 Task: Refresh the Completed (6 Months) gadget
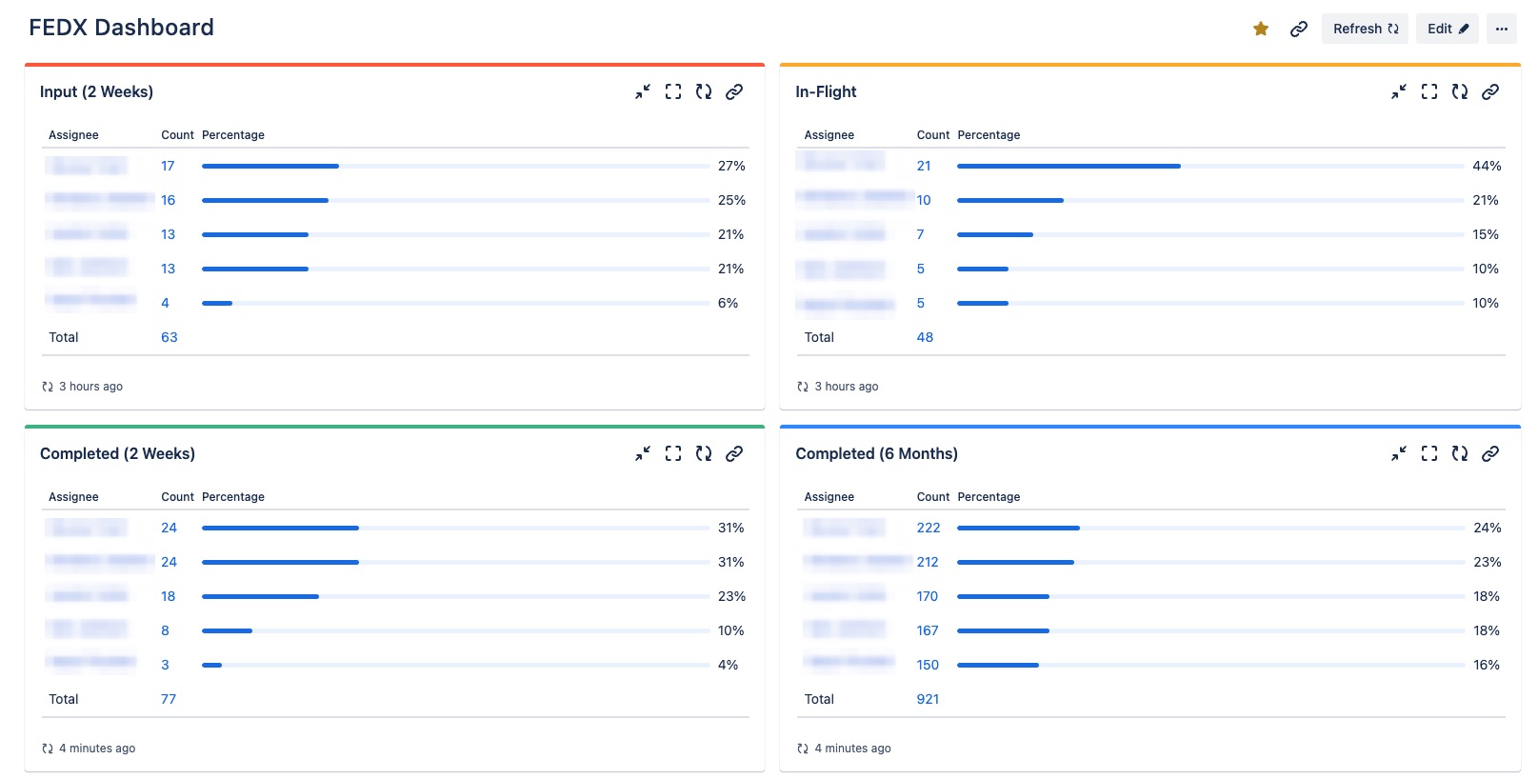1460,453
